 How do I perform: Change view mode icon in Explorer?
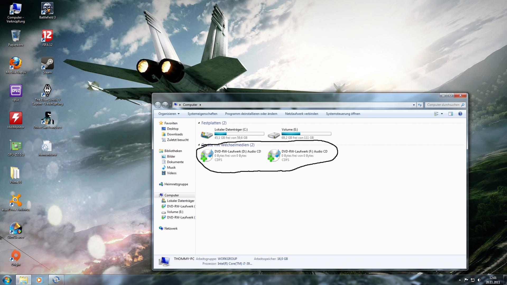[436, 114]
